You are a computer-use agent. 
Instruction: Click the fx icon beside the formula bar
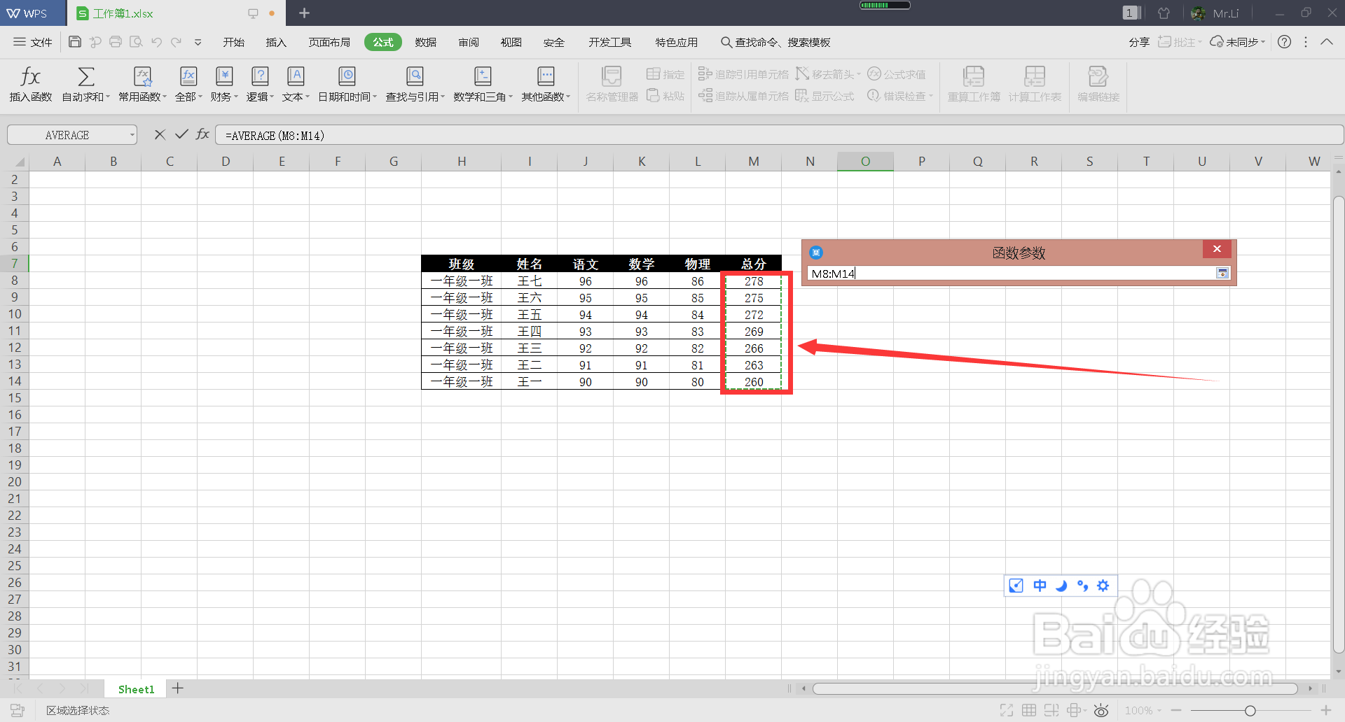[x=202, y=134]
